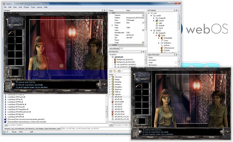The image size is (233, 142).
Task: Open the File menu
Action: pos(5,7)
